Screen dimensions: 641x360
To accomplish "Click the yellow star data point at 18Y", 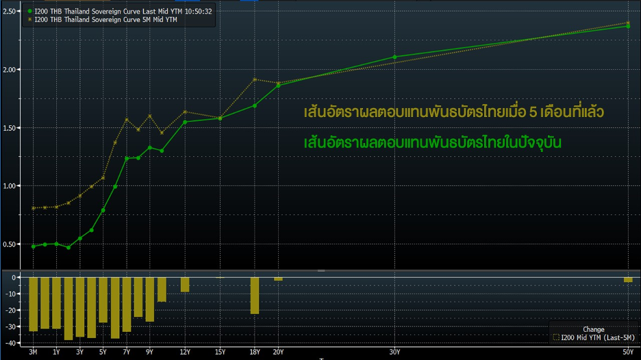I will [255, 79].
